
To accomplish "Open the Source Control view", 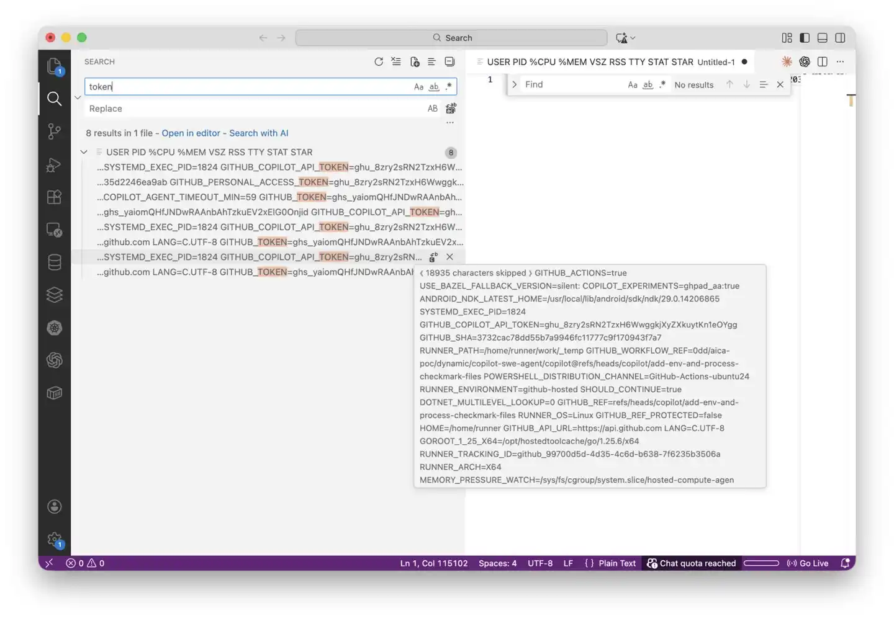I will tap(55, 131).
